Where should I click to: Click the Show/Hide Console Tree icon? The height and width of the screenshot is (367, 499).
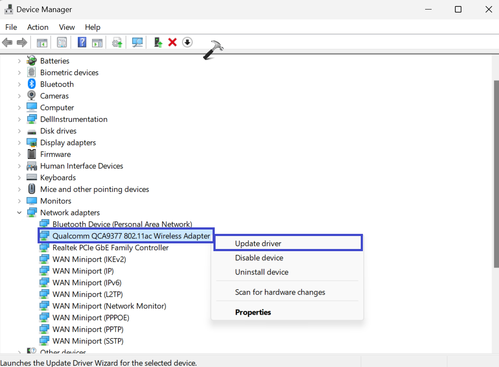[42, 42]
